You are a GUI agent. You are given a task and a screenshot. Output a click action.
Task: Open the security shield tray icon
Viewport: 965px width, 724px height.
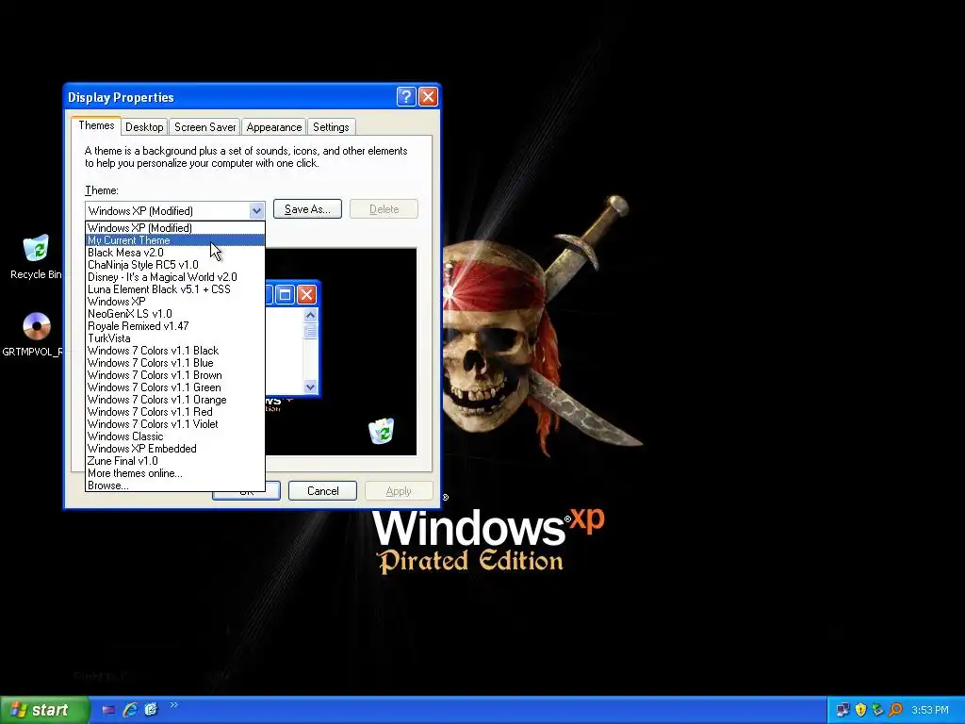point(860,710)
